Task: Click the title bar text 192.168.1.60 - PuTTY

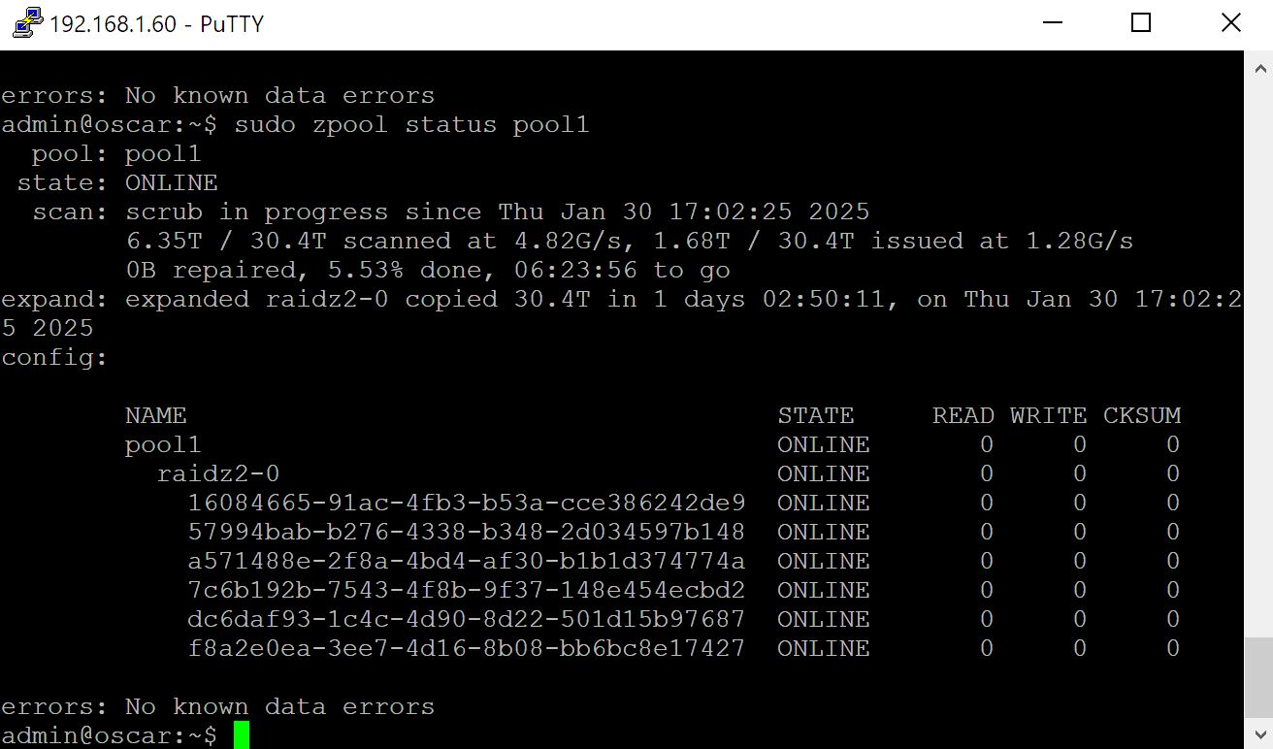Action: point(156,24)
